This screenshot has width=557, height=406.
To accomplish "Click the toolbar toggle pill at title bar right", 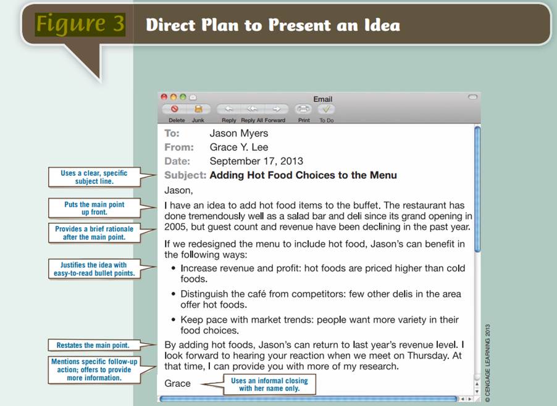I will pos(472,97).
